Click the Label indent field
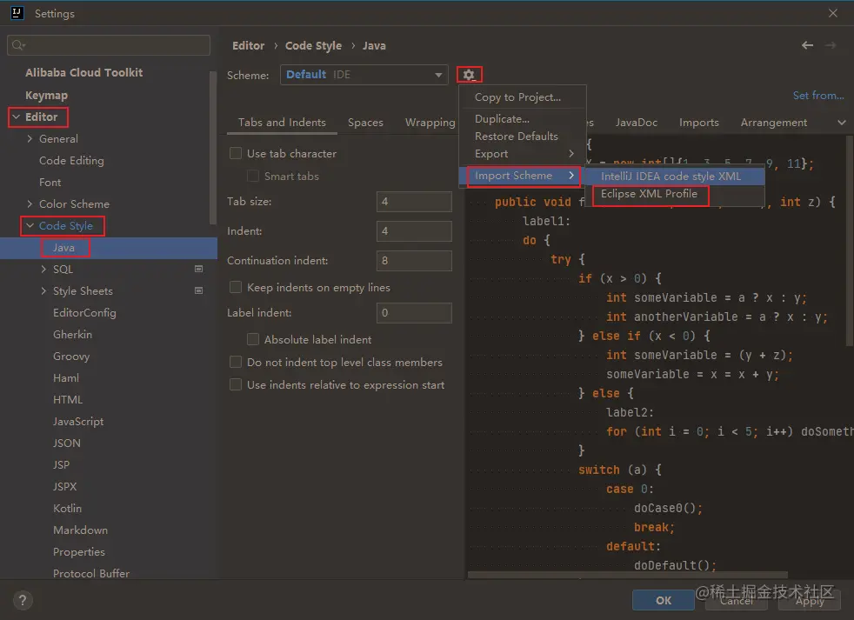This screenshot has width=854, height=620. 414,313
